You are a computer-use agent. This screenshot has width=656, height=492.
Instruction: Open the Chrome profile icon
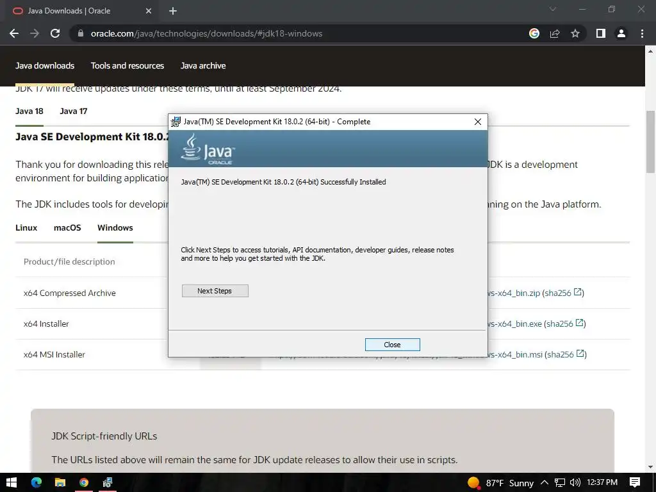click(x=621, y=33)
